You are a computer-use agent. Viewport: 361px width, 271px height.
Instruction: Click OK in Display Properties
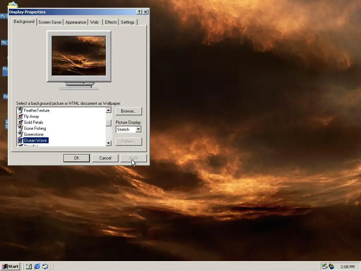coord(77,158)
